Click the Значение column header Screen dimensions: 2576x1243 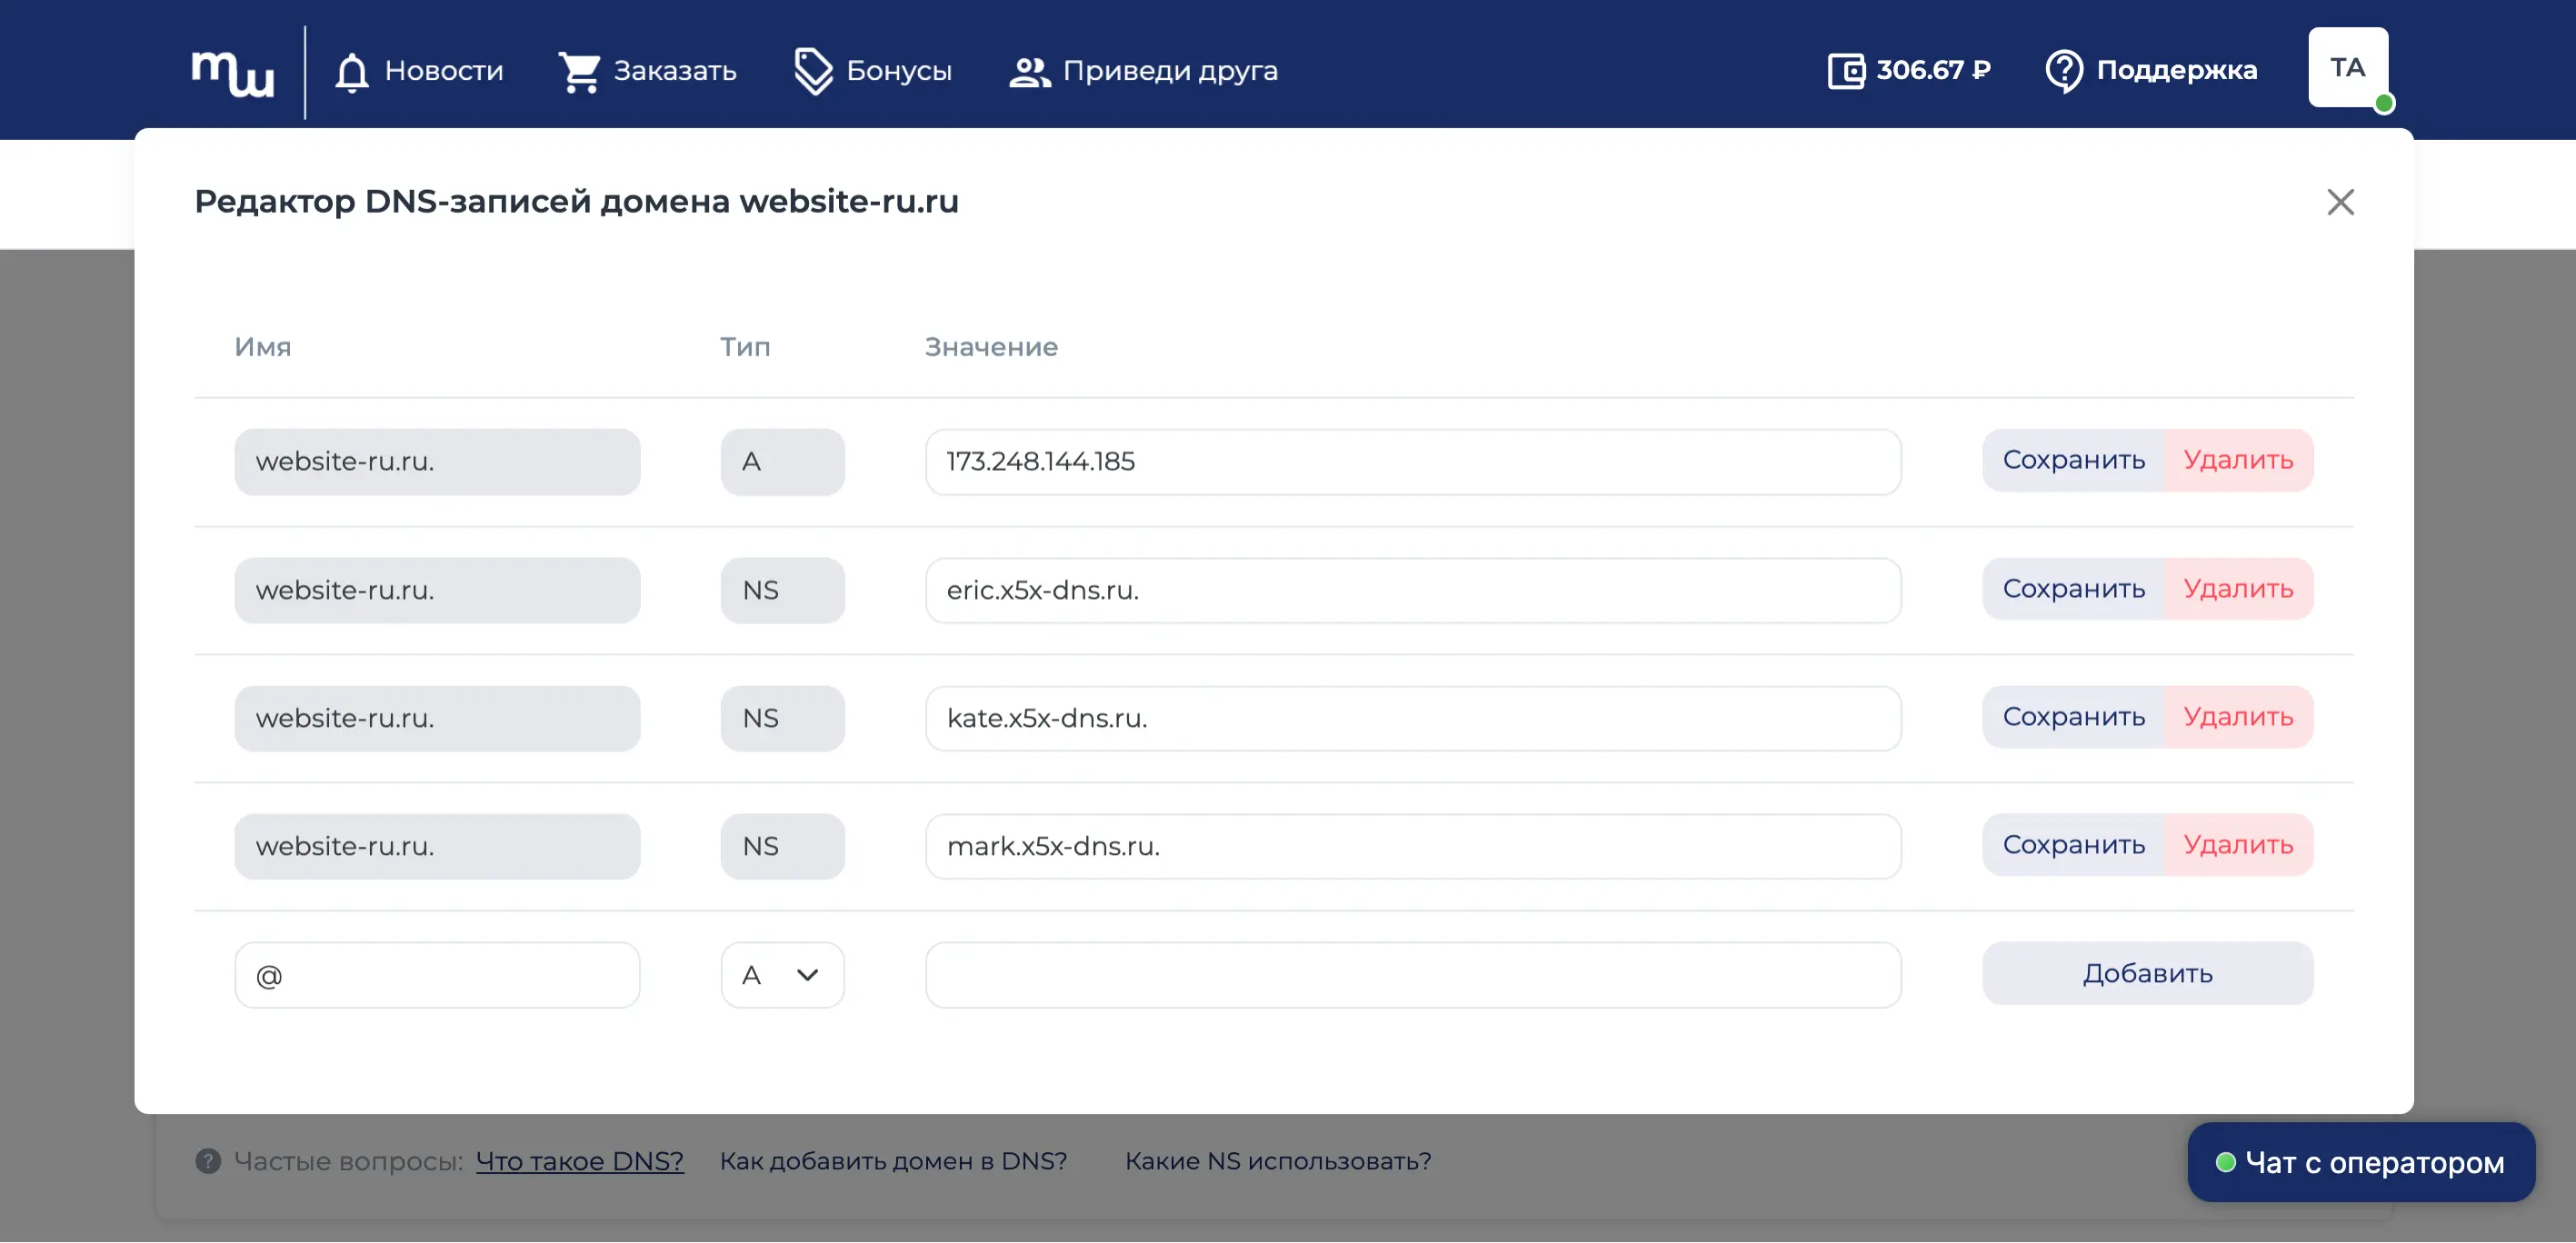click(991, 347)
